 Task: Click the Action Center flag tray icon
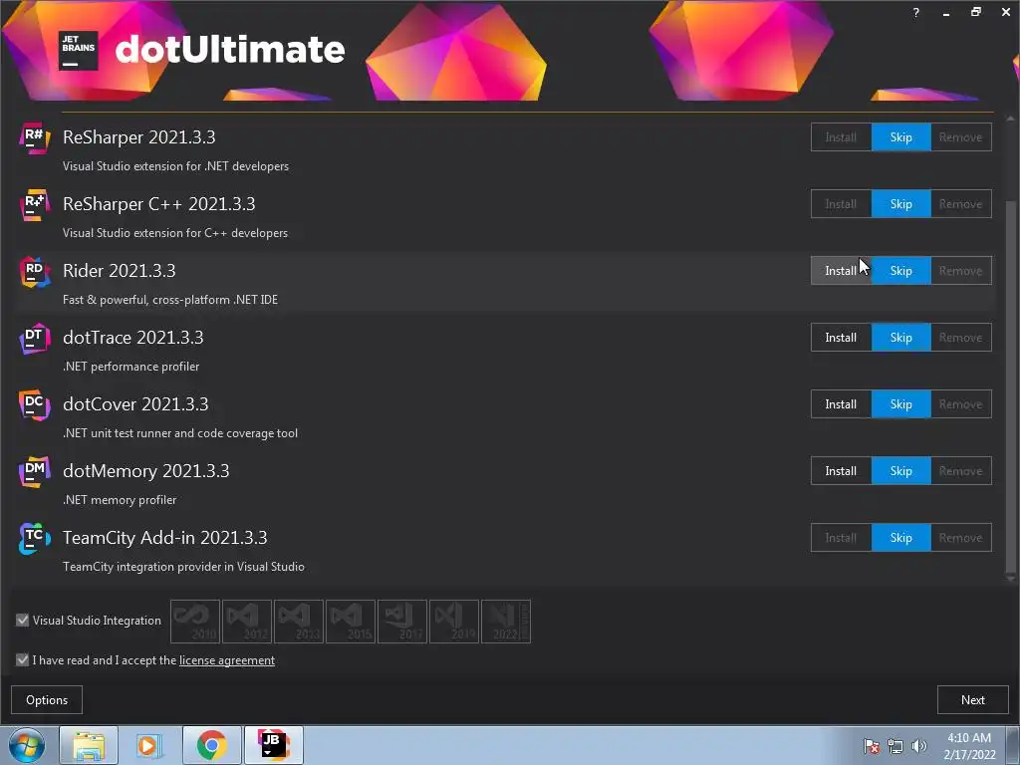pyautogui.click(x=871, y=746)
